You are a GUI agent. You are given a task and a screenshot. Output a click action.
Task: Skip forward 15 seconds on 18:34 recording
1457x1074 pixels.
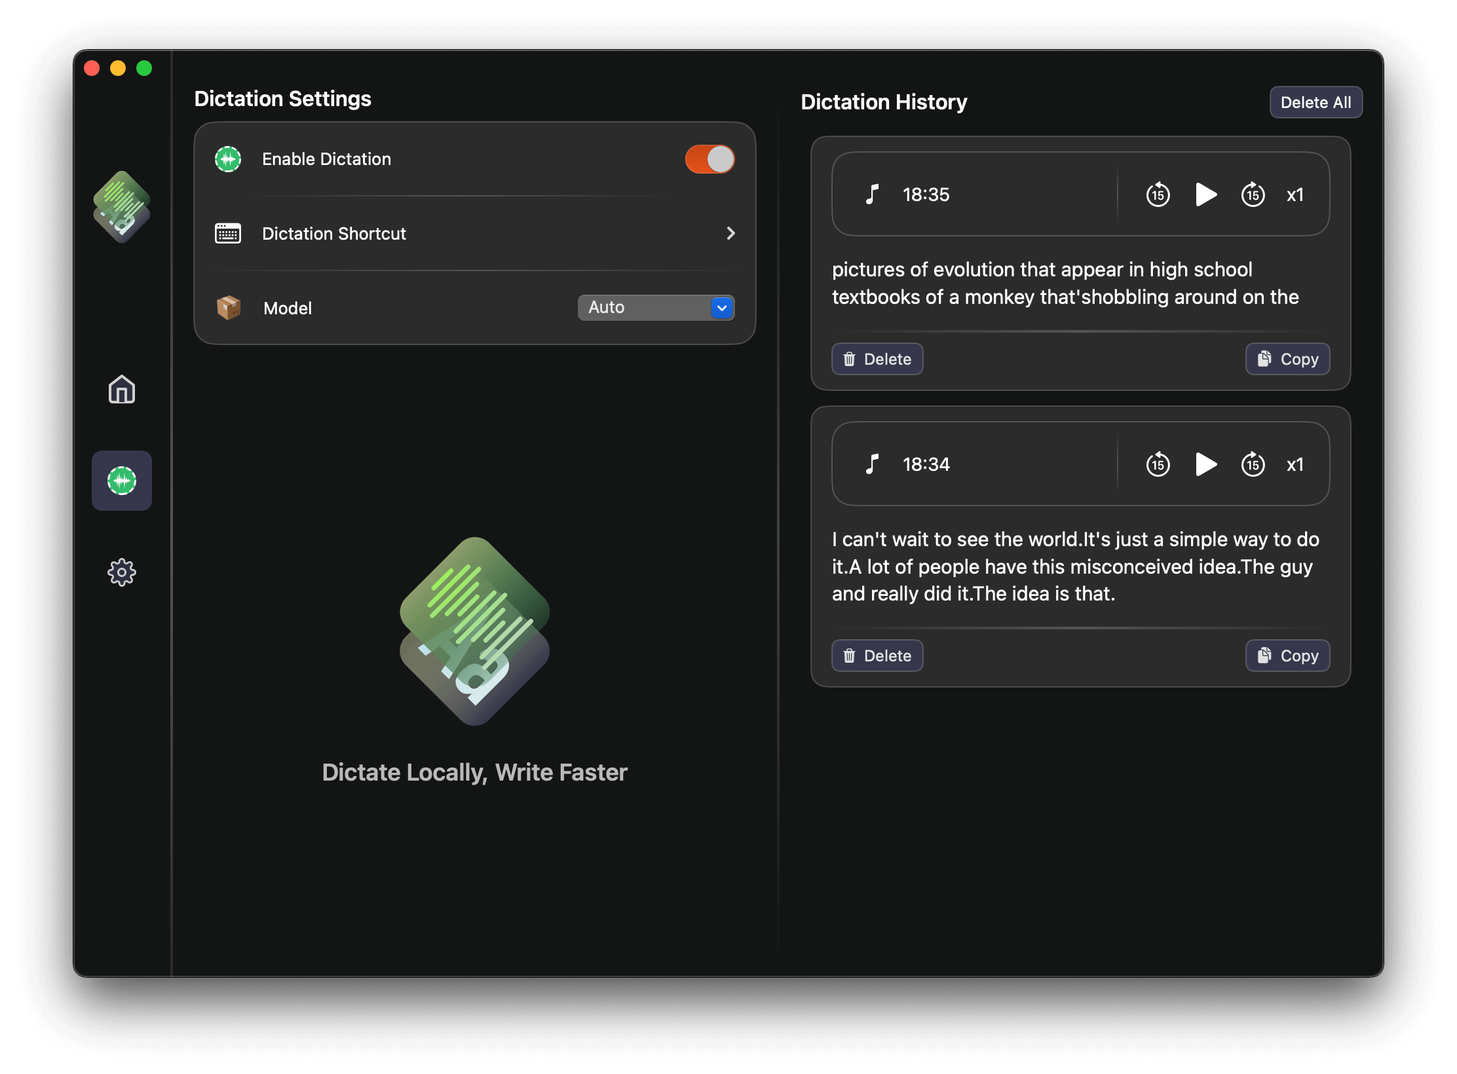click(1253, 464)
